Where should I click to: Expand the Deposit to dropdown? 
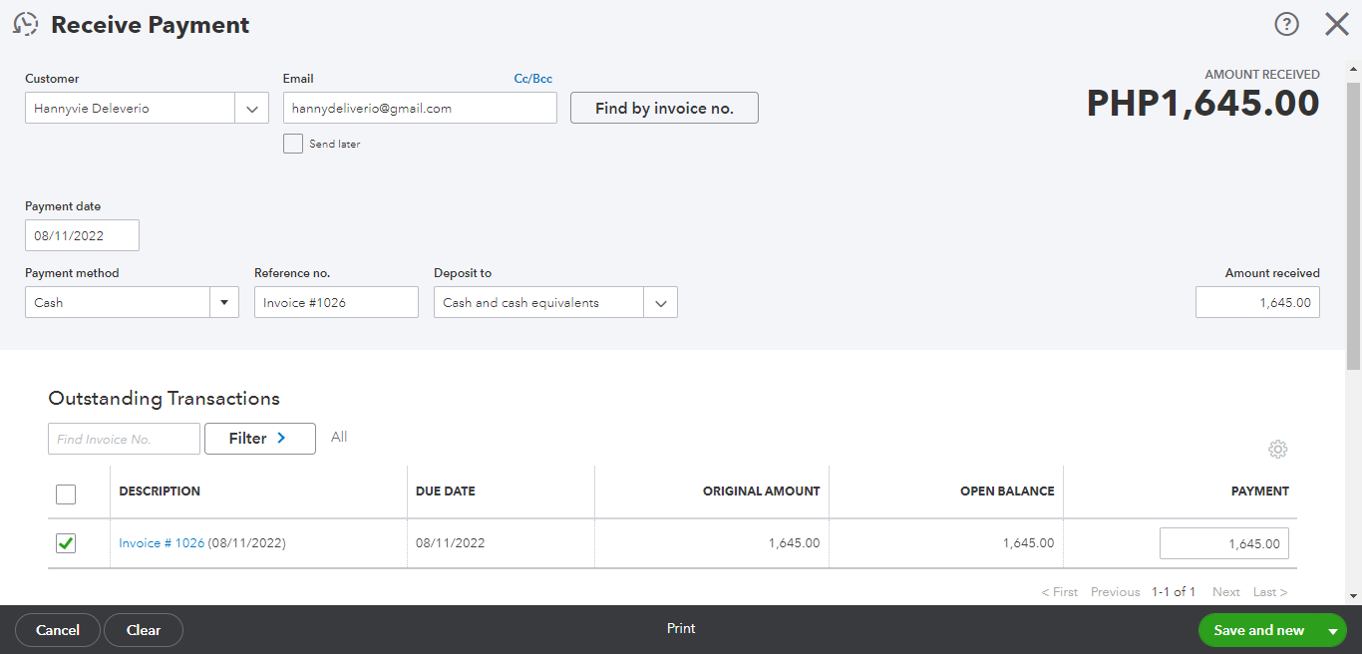[x=660, y=303]
